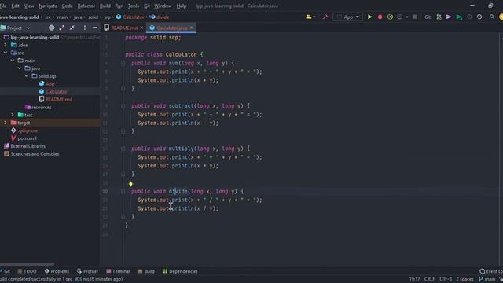
Task: Click the horizontal scrollbar of the Project panel
Action: coord(27,264)
